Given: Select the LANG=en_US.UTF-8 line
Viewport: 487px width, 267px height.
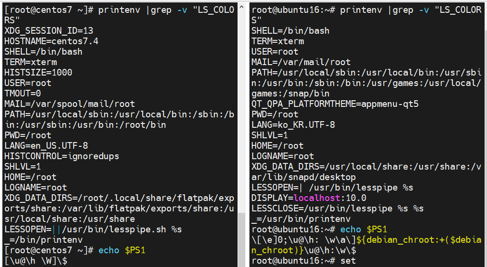Looking at the screenshot, I should click(46, 145).
